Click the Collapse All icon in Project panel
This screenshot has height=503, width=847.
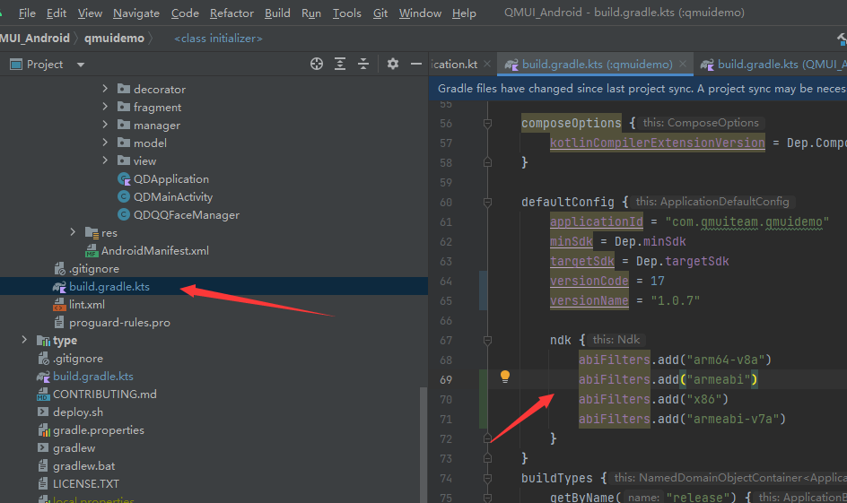tap(363, 65)
